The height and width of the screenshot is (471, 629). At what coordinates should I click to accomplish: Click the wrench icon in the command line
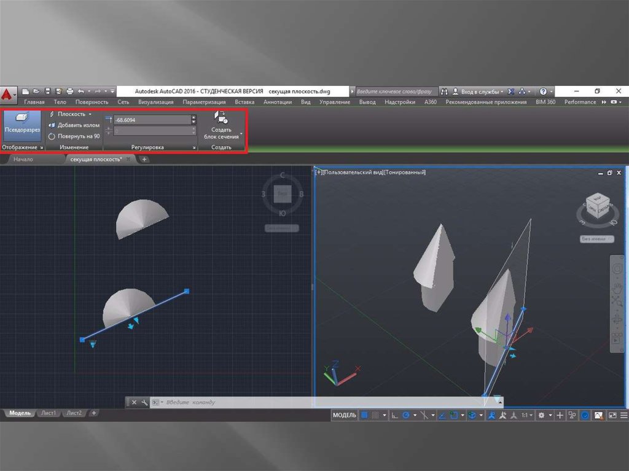tap(144, 402)
